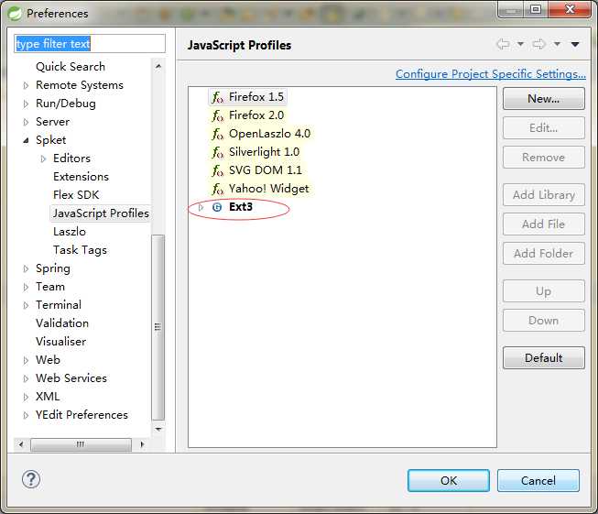Expand the Terminal tree node
Image resolution: width=598 pixels, height=514 pixels.
point(26,305)
